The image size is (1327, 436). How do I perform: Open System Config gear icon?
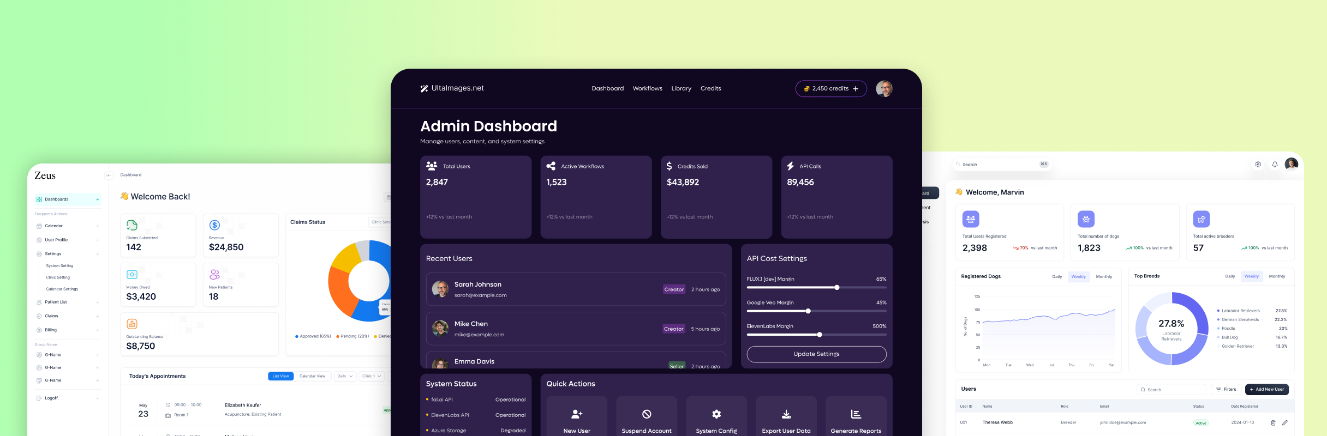coord(716,414)
